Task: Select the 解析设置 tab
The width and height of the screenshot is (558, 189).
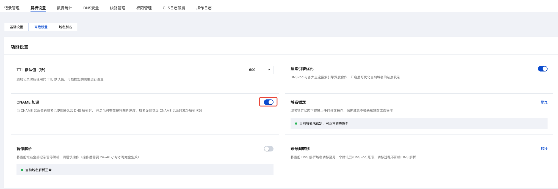Action: [38, 8]
